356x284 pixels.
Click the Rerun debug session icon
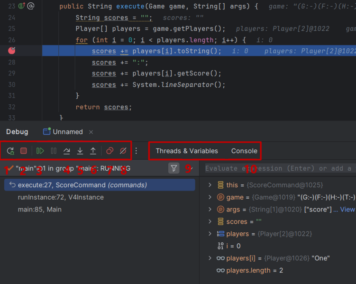pyautogui.click(x=10, y=151)
